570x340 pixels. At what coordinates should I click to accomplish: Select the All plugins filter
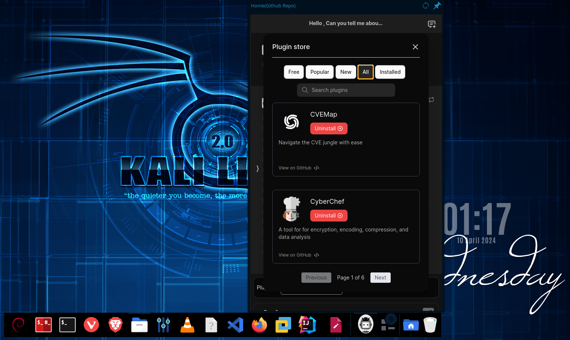click(366, 72)
